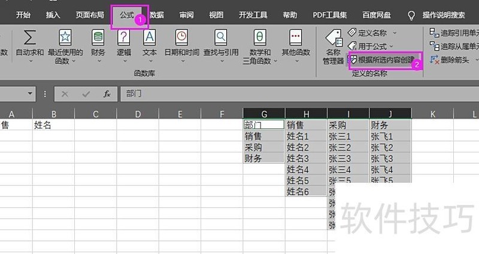Switch to the 审阅 Review tab
This screenshot has width=479, height=254.
coord(186,15)
